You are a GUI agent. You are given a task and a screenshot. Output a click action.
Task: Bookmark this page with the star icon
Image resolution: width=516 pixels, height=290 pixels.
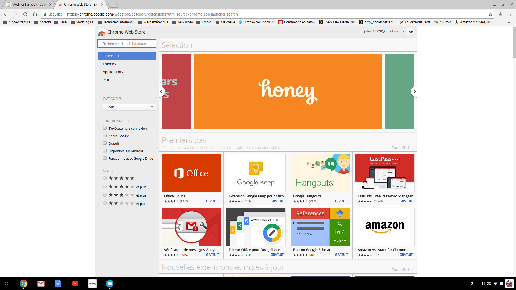(490, 14)
